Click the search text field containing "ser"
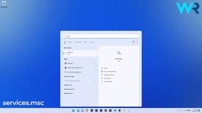The height and width of the screenshot is (113, 202). [101, 36]
